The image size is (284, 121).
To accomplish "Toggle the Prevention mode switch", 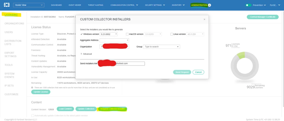I will (x=248, y=5).
